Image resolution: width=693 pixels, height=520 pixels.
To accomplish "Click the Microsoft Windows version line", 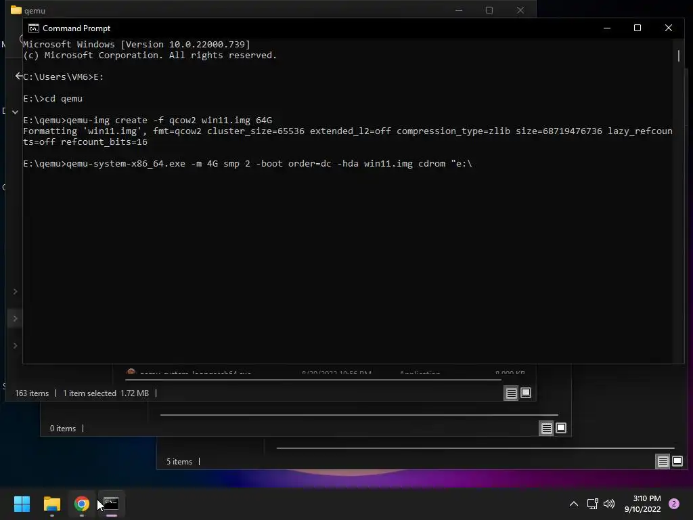I will (137, 44).
